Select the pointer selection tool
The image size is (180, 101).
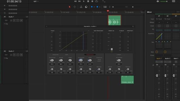(x=69, y=7)
